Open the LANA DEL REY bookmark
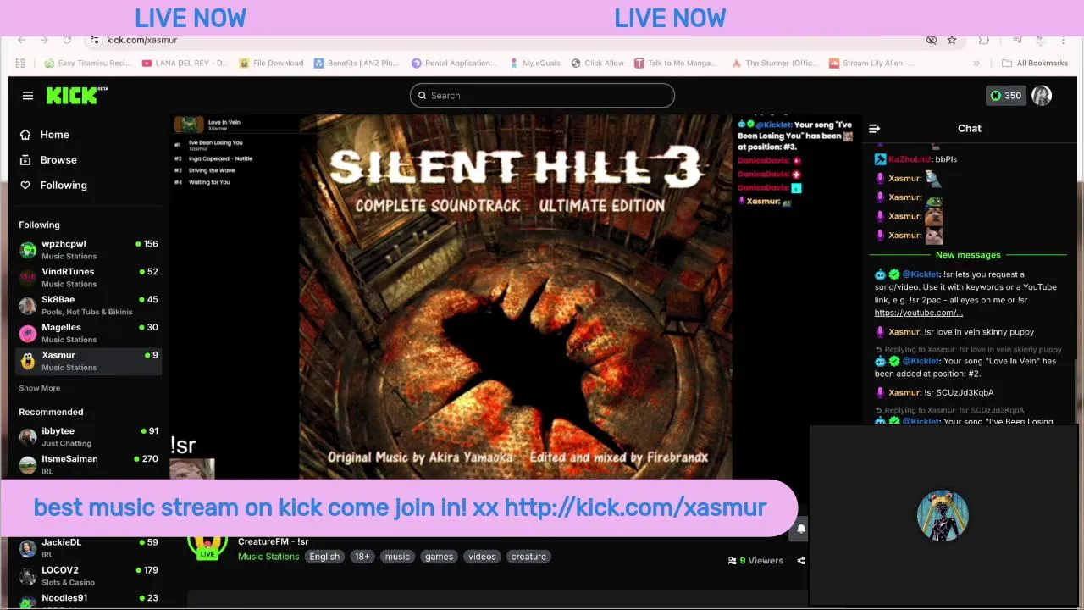The image size is (1084, 610). click(x=185, y=64)
